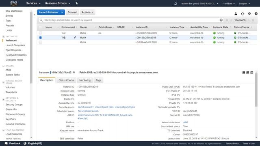Viewport: 260px width, 146px height.
Task: Deselect the checked instance i-08e135c2f5bcd21f6
Action: coord(41,38)
